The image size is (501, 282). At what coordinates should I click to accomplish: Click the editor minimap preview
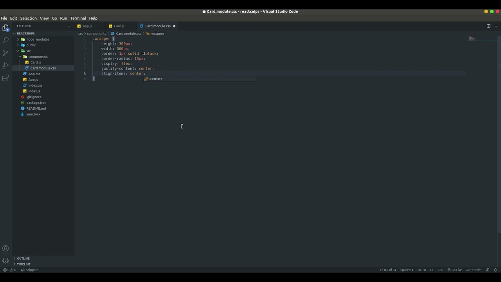pyautogui.click(x=472, y=38)
